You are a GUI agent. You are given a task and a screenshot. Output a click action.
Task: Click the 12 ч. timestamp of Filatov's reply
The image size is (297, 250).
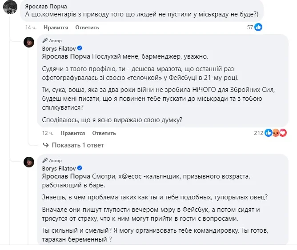[48, 133]
